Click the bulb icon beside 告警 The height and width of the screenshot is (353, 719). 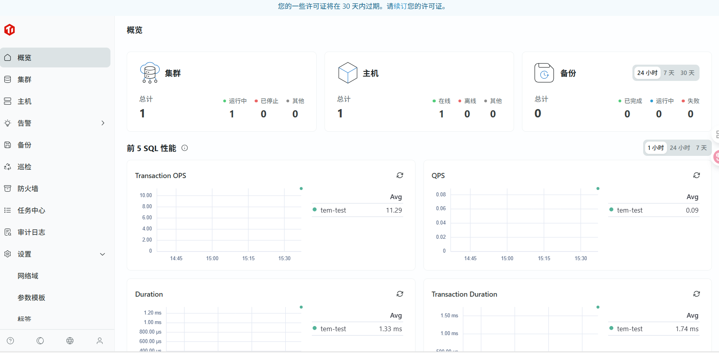pos(8,123)
